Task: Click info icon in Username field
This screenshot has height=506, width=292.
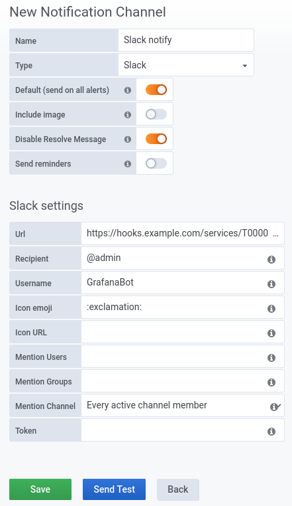Action: point(271,284)
